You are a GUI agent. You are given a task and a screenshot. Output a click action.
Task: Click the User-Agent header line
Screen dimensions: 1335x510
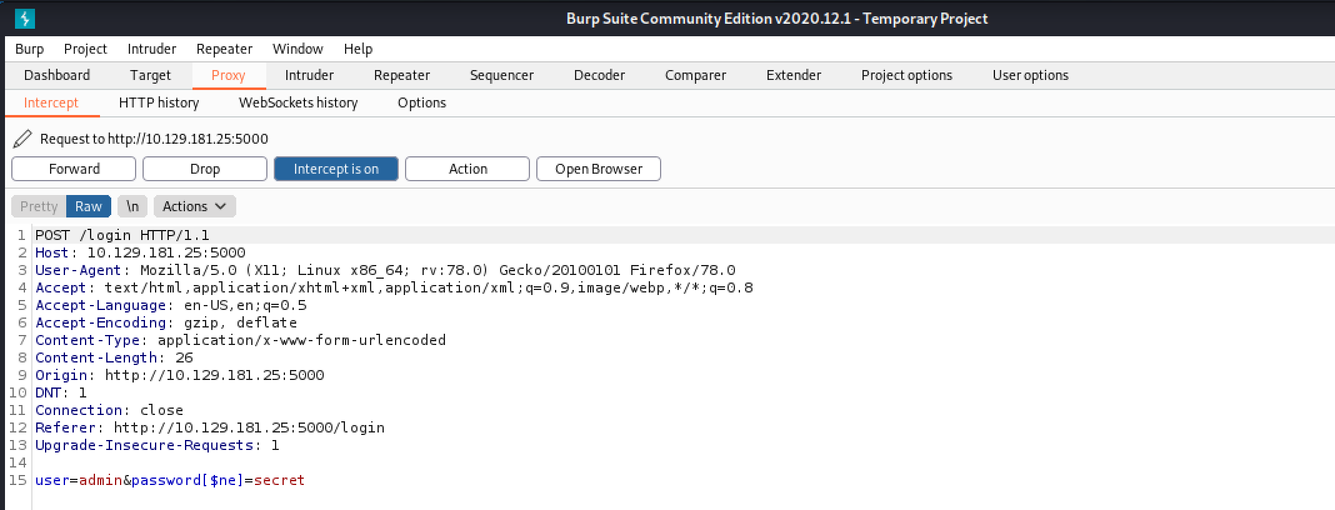[386, 270]
